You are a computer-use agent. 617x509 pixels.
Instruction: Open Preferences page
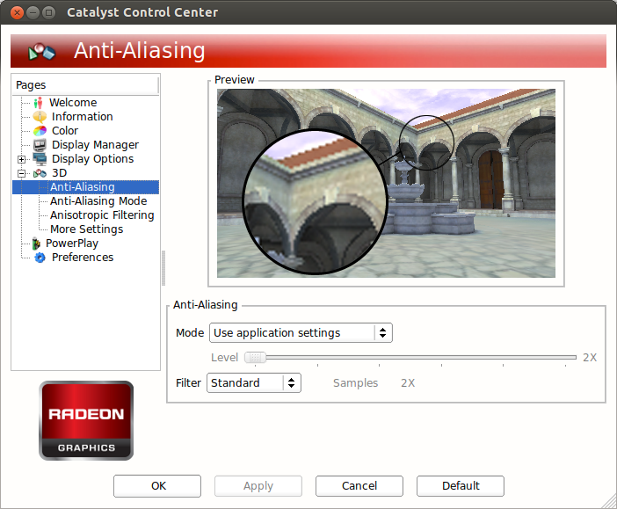click(83, 258)
